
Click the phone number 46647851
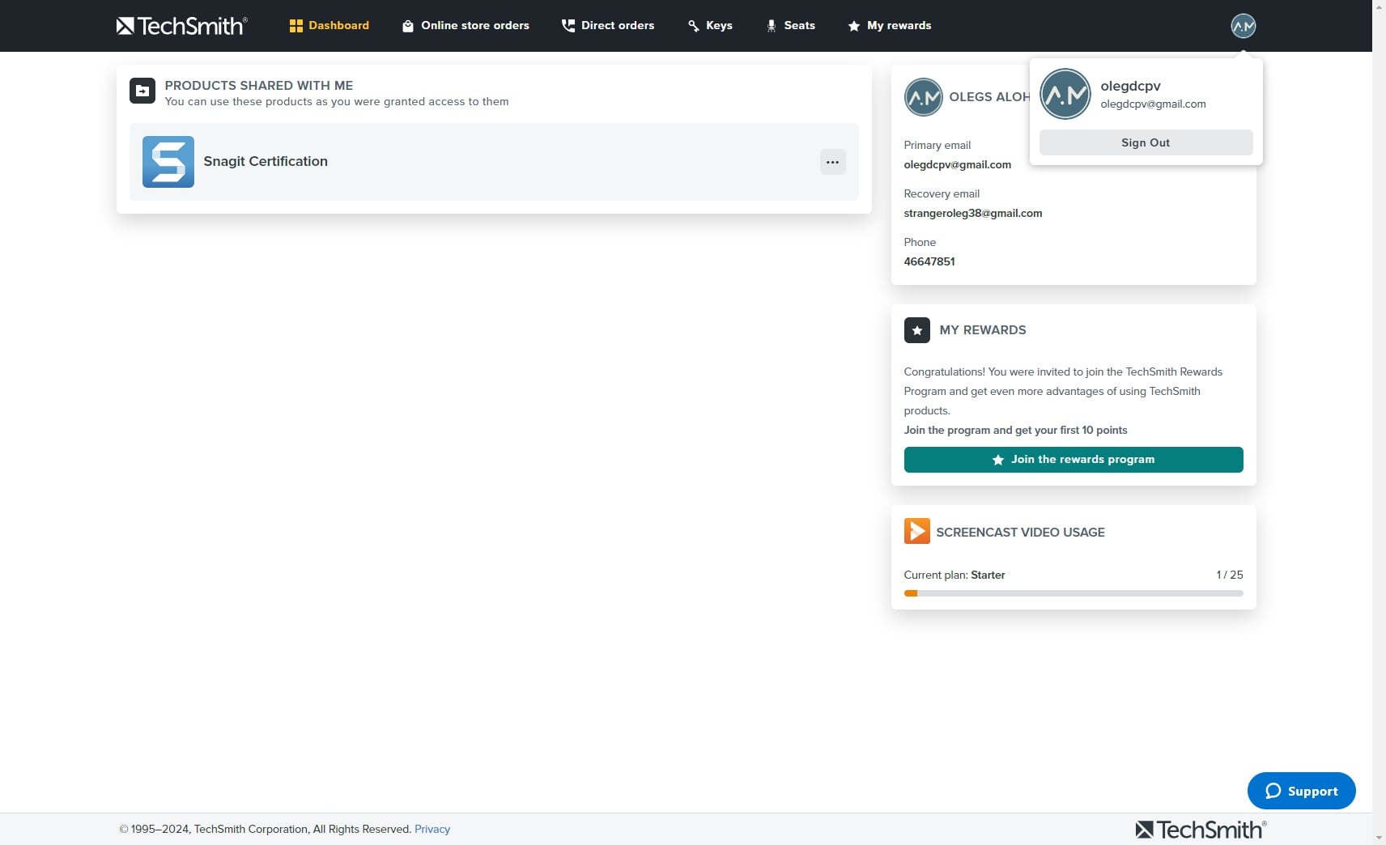[x=929, y=261]
